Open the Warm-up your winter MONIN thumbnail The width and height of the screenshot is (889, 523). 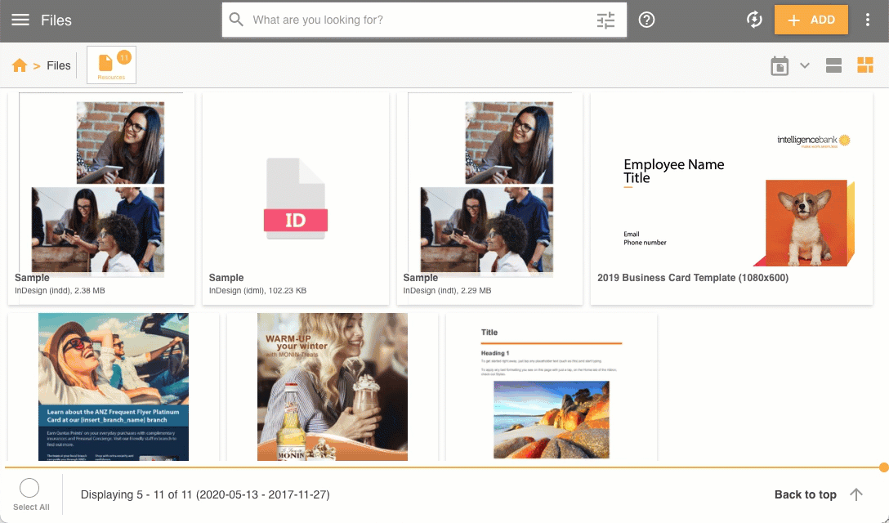point(333,387)
